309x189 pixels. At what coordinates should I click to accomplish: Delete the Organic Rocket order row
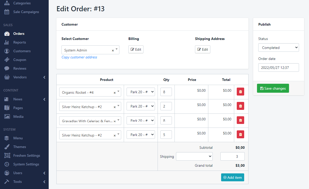(x=240, y=92)
